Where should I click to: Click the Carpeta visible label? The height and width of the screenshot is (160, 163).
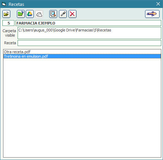pos(9,33)
